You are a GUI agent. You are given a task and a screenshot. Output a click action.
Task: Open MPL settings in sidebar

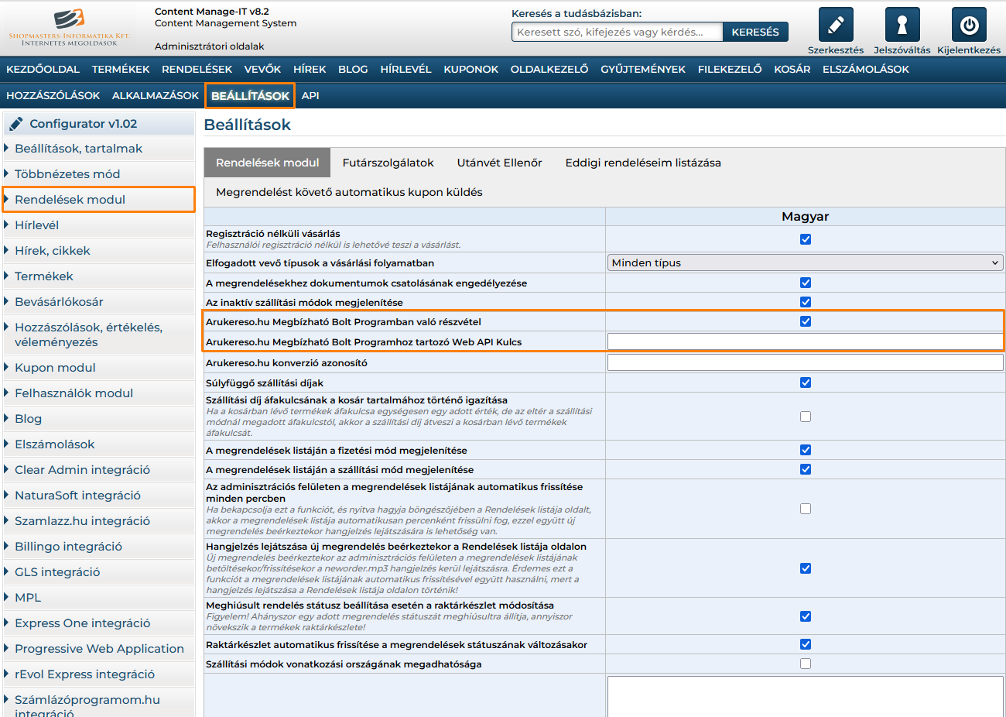point(99,598)
